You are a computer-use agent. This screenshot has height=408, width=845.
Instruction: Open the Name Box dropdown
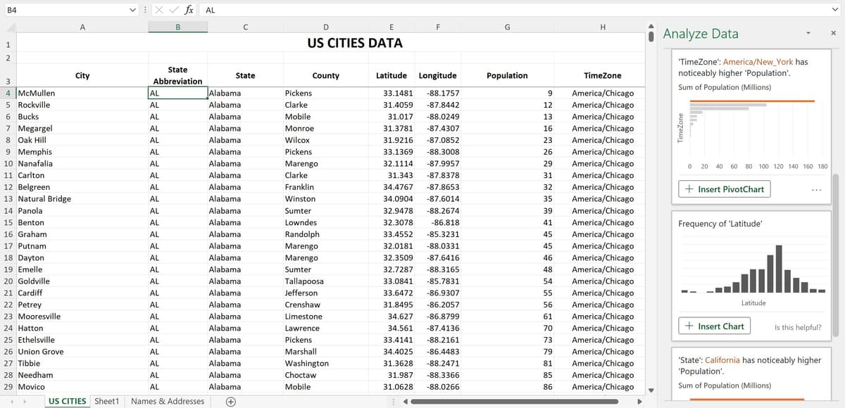click(x=132, y=10)
